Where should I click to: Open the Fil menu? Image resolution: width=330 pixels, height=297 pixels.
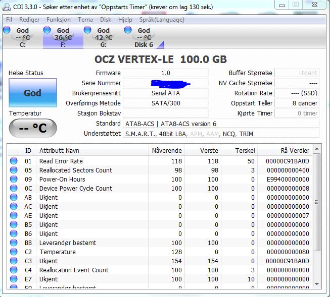[9, 20]
